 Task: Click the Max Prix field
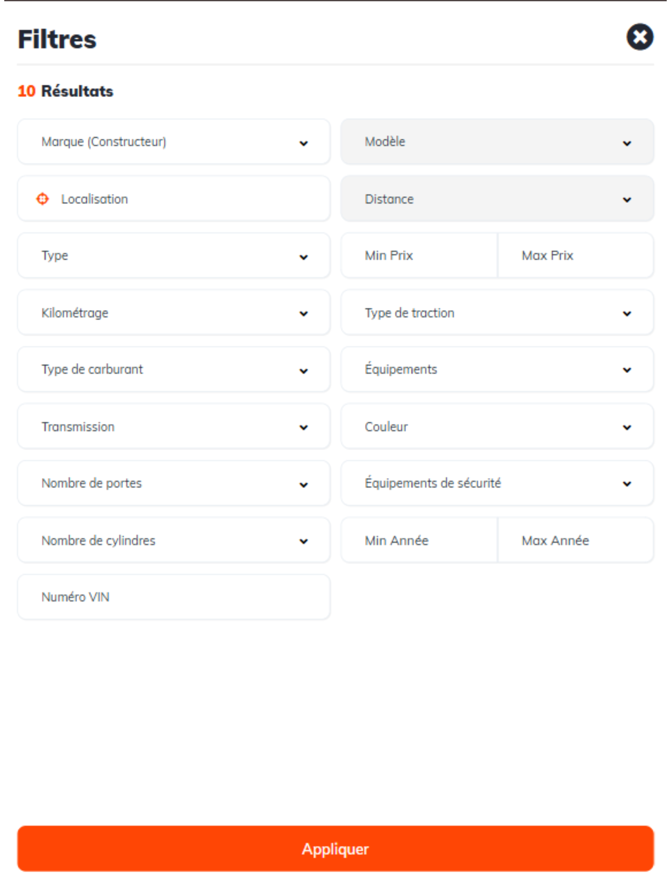575,256
